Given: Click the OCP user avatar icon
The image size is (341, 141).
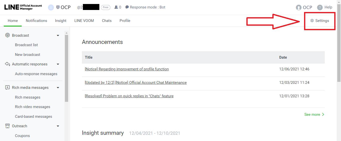Looking at the screenshot, I should coord(299,7).
